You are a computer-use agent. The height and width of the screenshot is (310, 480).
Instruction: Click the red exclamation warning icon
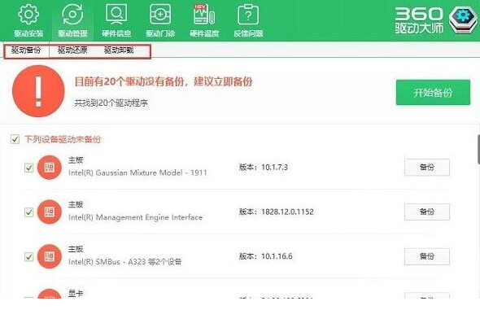38,91
